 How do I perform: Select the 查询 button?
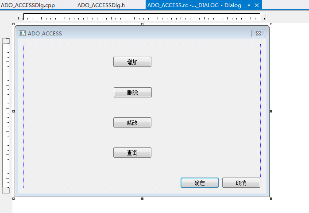pyautogui.click(x=132, y=152)
